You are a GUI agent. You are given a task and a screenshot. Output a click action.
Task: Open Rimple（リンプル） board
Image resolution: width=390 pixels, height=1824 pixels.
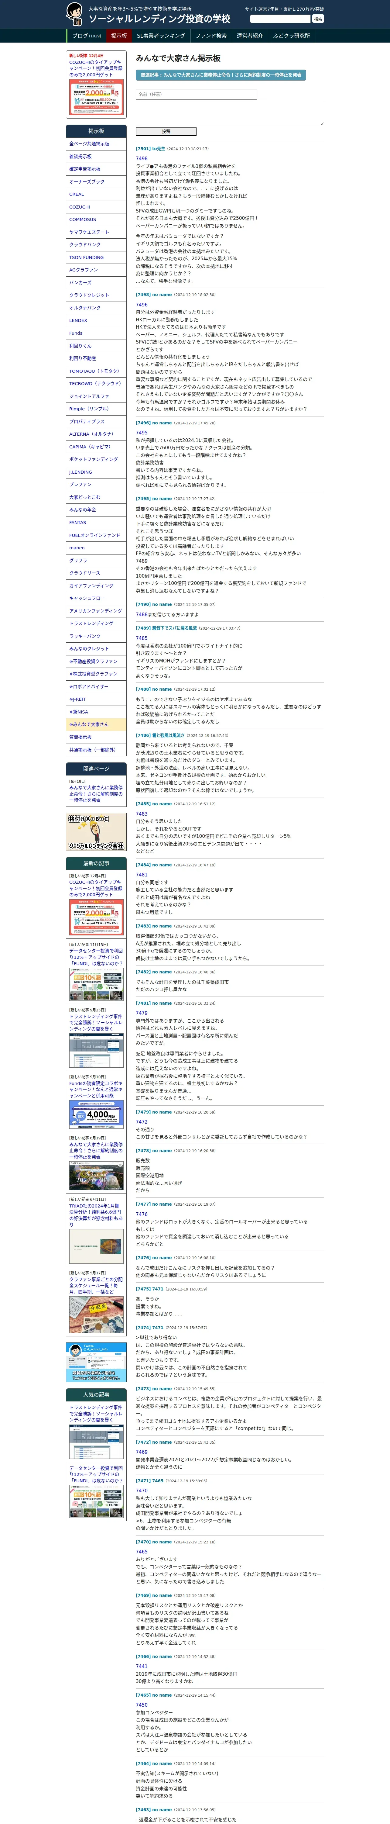96,409
